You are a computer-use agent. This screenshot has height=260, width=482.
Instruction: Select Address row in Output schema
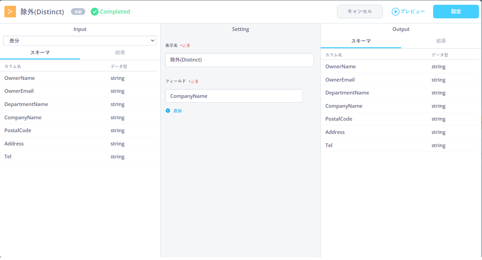point(400,132)
